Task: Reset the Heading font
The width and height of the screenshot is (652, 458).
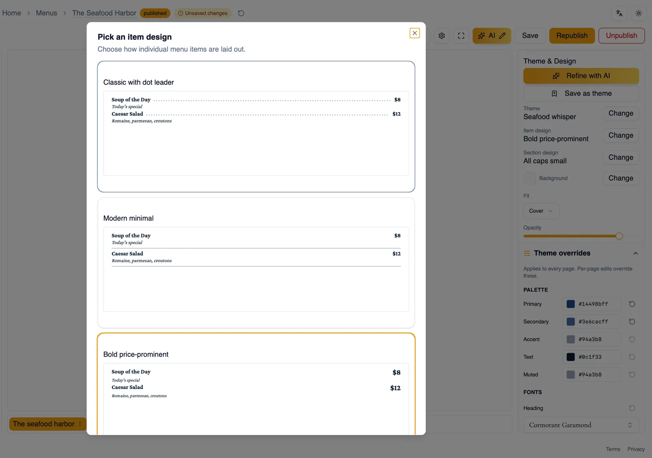Action: pos(632,408)
